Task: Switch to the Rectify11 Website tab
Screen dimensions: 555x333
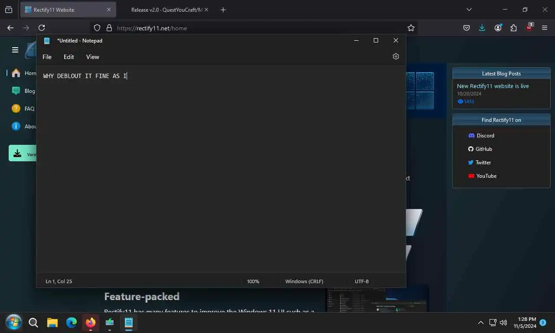Action: click(68, 10)
